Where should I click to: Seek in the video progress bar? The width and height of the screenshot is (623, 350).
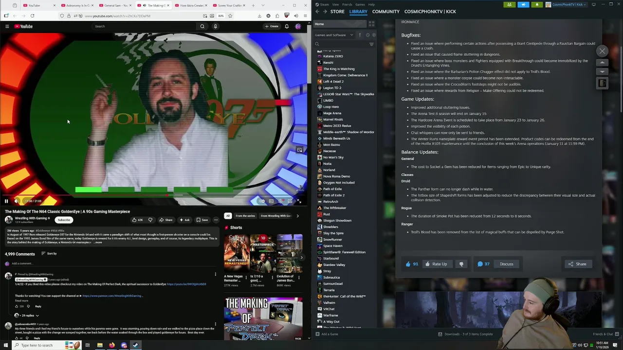click(154, 195)
